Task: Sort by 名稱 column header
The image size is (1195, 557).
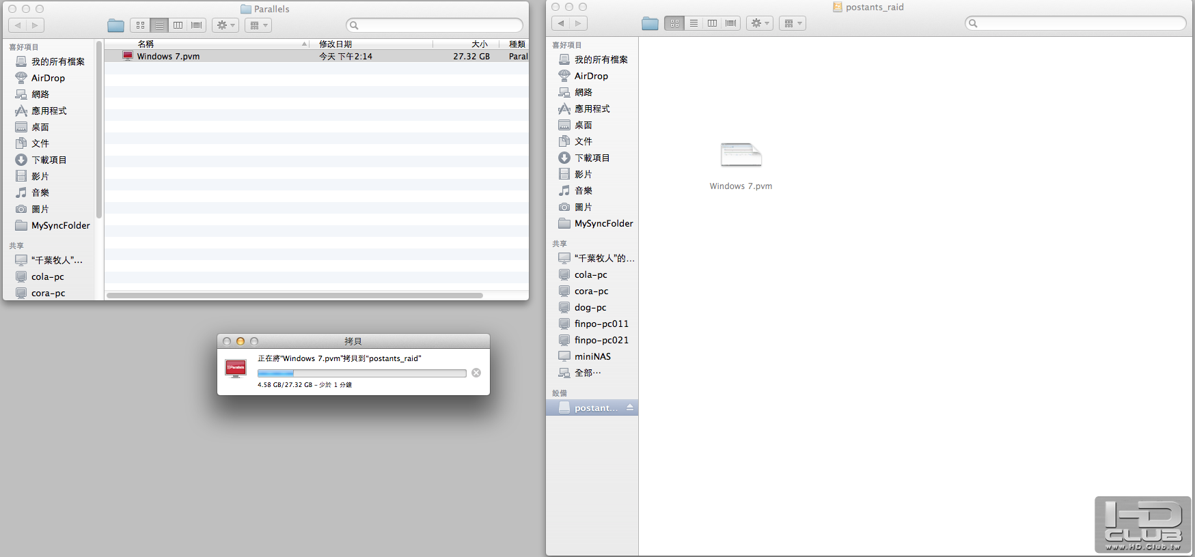Action: click(x=146, y=44)
